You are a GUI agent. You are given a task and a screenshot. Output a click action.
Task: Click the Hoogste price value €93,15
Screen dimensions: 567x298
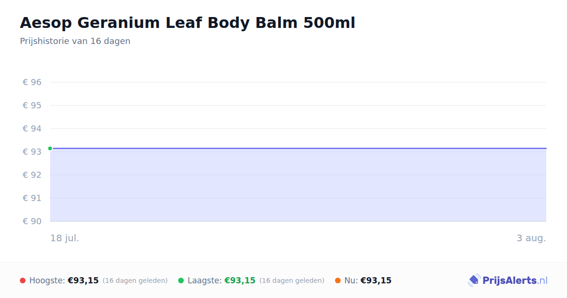(x=83, y=280)
